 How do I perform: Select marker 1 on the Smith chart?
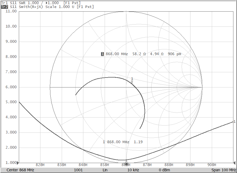(132, 81)
